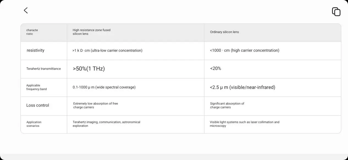Select the 'Ordinary silicon lens' header
348x160 pixels.
click(224, 32)
